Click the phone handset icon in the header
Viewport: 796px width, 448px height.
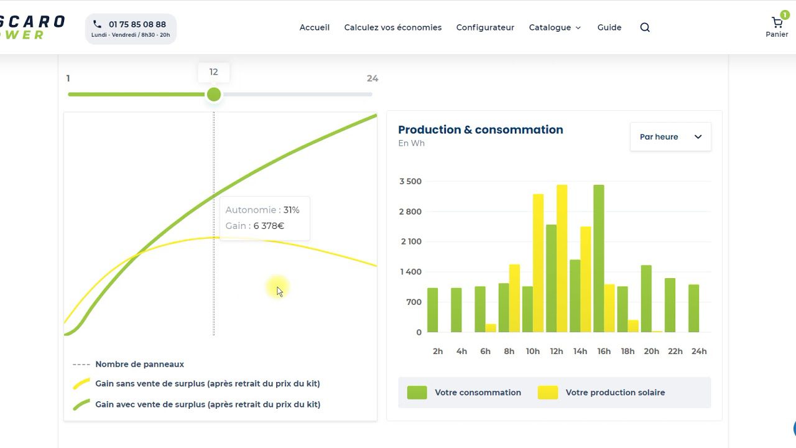pyautogui.click(x=96, y=24)
